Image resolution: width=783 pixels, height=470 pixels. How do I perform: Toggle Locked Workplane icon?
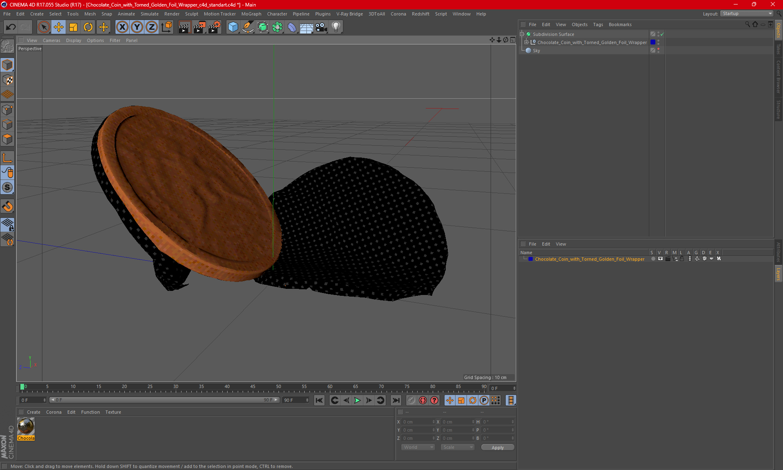[7, 224]
